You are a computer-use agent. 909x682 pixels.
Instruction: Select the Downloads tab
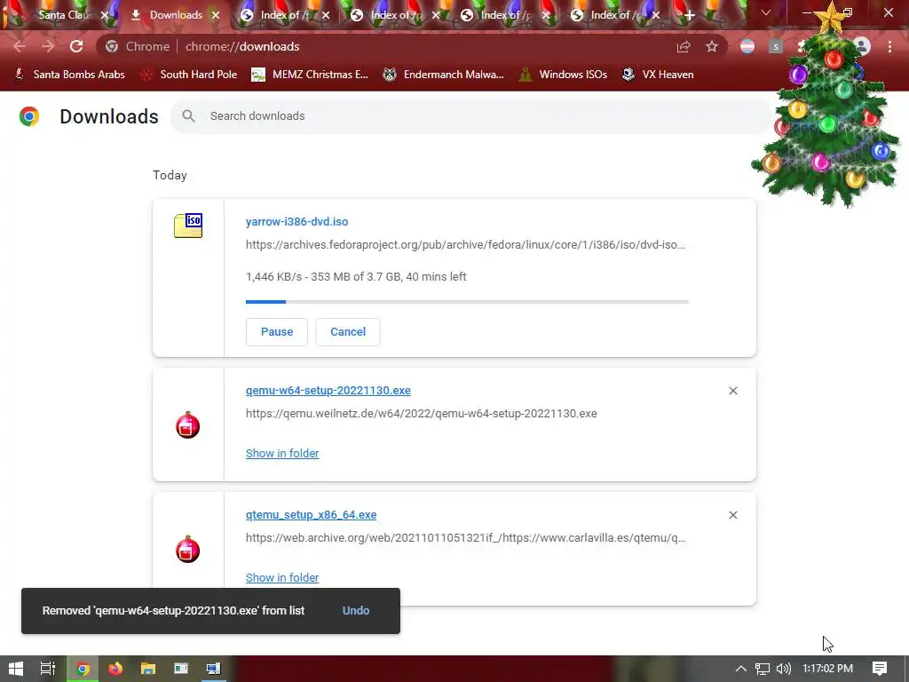(175, 15)
